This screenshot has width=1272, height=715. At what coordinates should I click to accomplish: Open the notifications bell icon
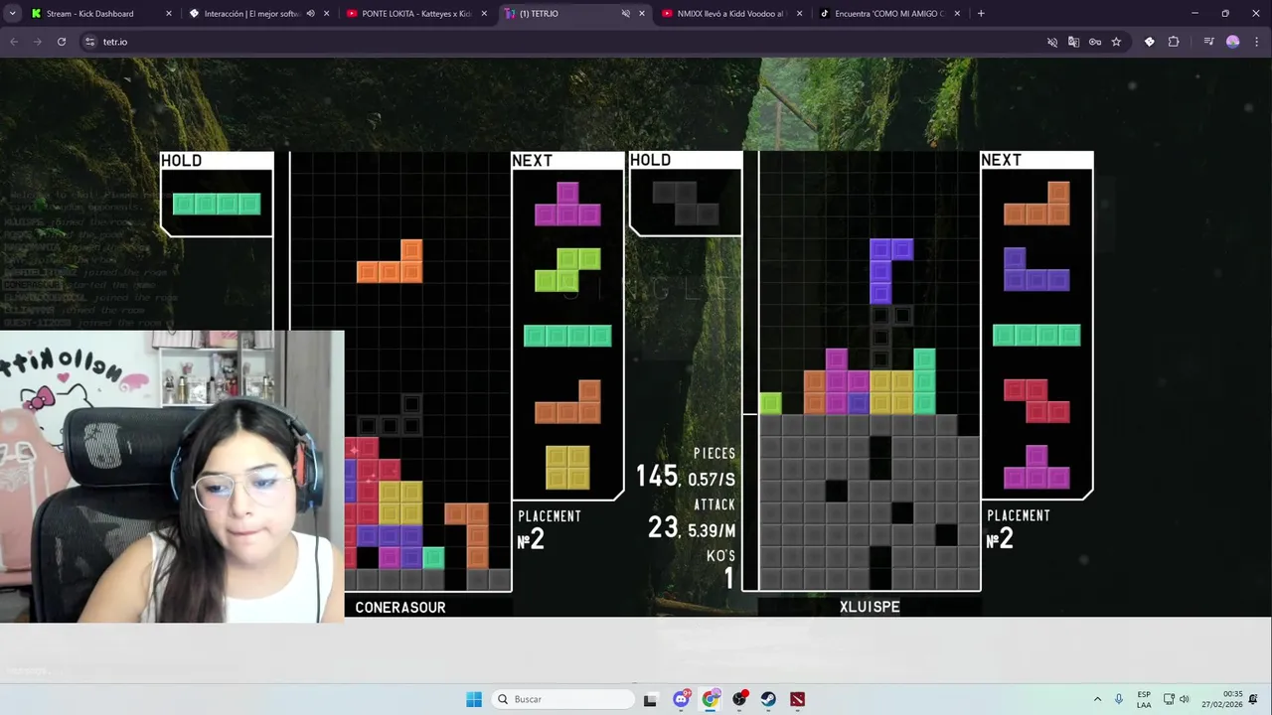pos(1254,699)
